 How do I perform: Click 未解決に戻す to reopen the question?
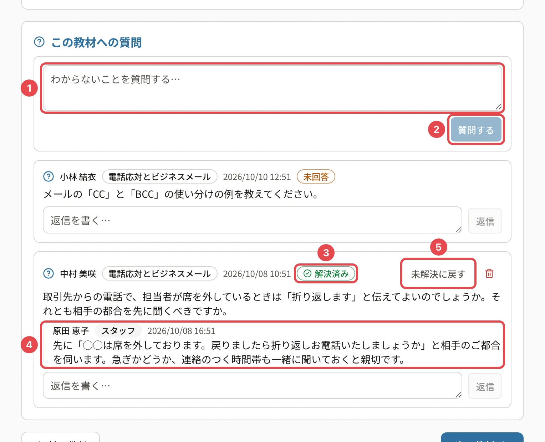[438, 274]
